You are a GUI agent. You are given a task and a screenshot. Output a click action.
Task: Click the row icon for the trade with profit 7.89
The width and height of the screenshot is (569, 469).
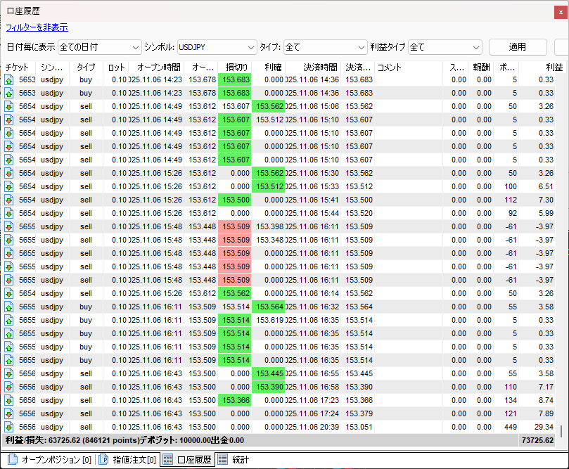click(9, 413)
